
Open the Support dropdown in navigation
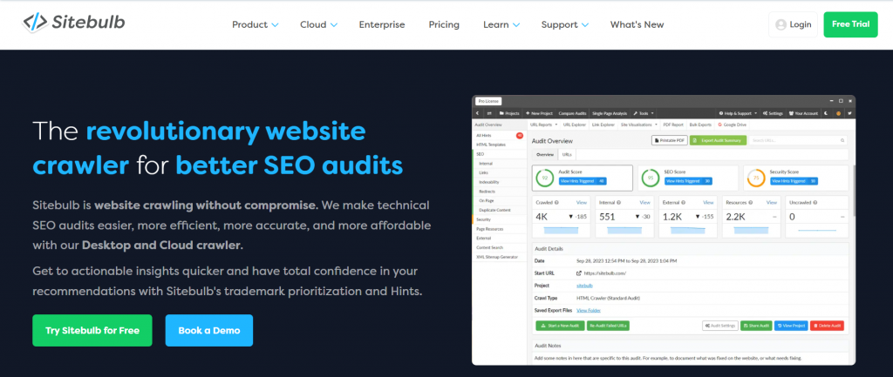coord(565,24)
